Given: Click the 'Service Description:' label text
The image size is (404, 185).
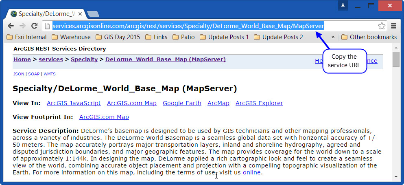Looking at the screenshot, I should [x=46, y=130].
